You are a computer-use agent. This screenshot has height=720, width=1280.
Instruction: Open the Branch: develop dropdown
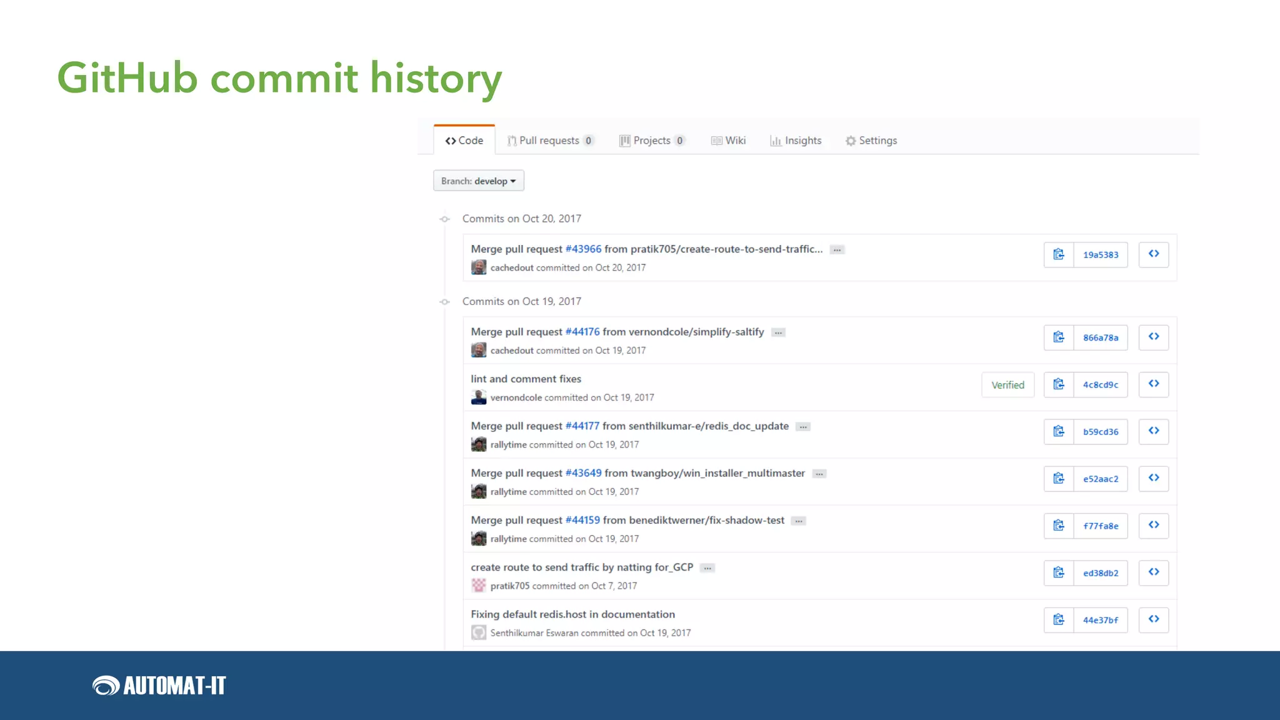tap(478, 181)
